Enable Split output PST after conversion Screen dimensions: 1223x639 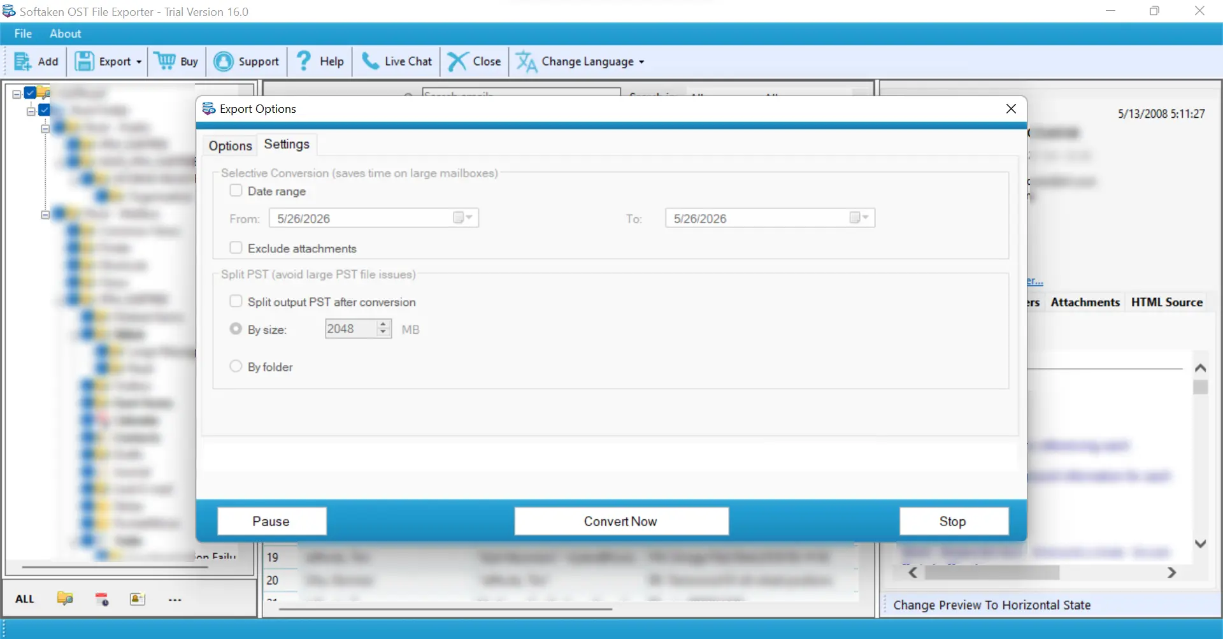pos(236,301)
